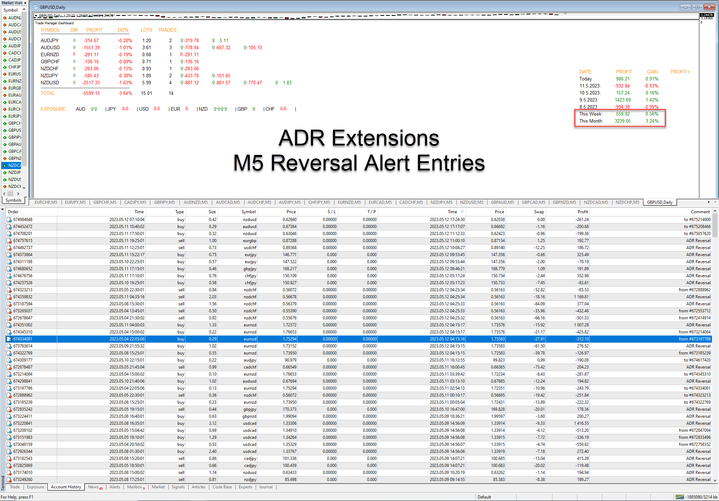The width and height of the screenshot is (719, 501).
Task: Select order 672878487 row icon
Action: pyautogui.click(x=9, y=367)
